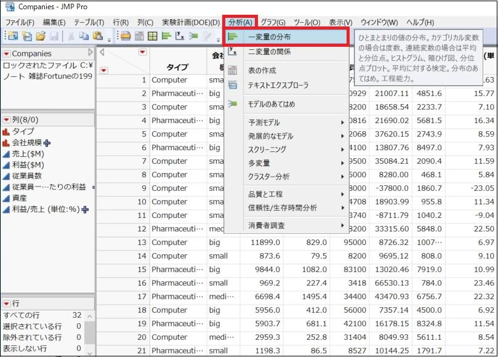Select the 売上($M) column in the list
The width and height of the screenshot is (498, 357).
coord(28,154)
